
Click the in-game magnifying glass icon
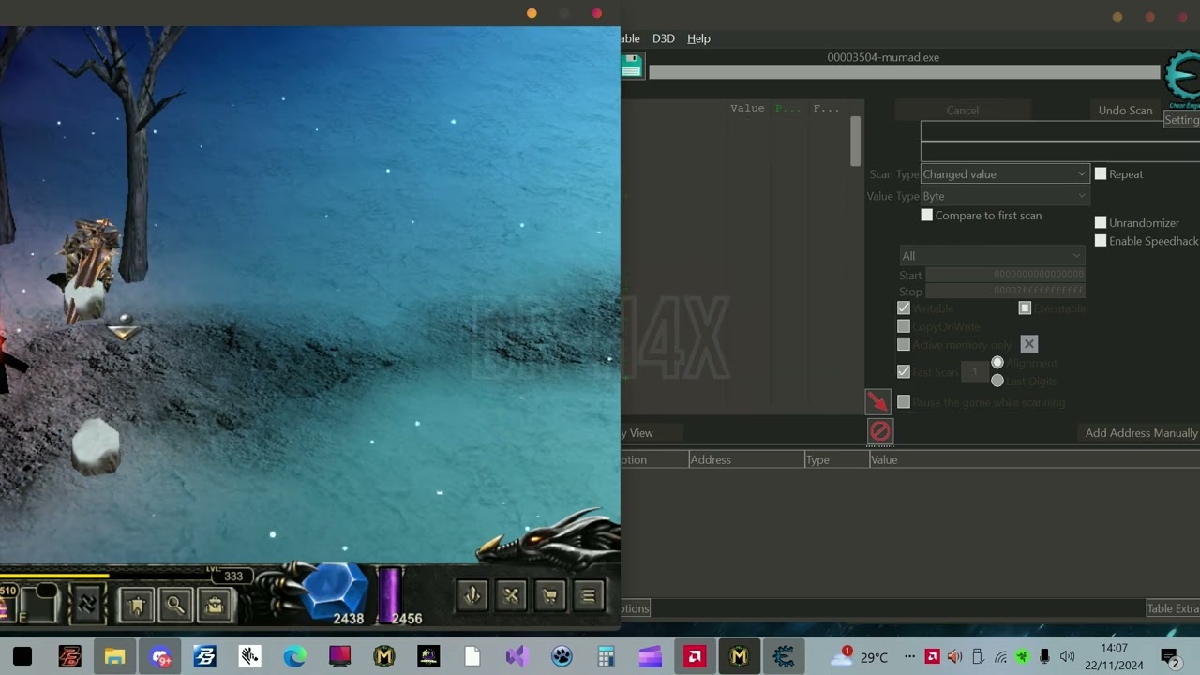(175, 606)
